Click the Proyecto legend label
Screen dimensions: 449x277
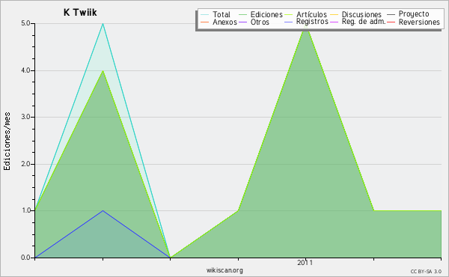pos(414,14)
